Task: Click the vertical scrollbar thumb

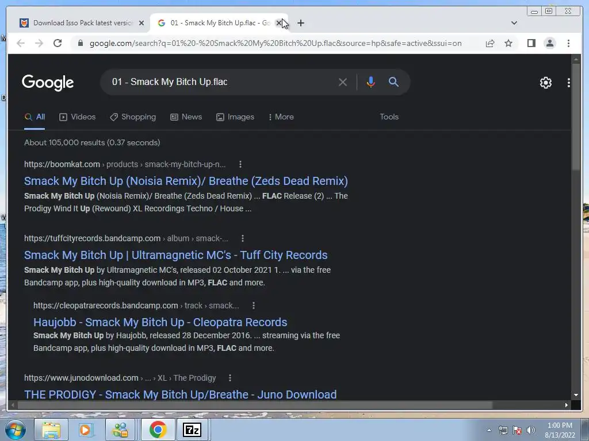Action: 576,117
